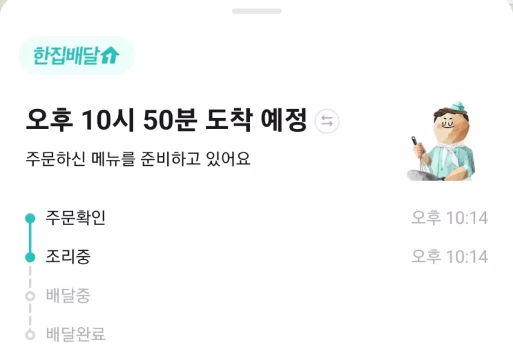Tap the 한집배달 delivery badge
Viewport: 513px width, 360px height.
click(77, 55)
